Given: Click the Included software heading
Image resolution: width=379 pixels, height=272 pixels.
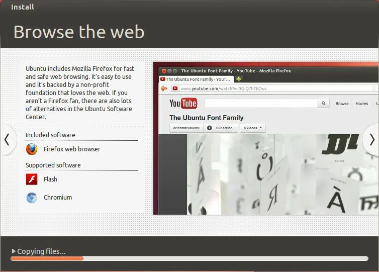Looking at the screenshot, I should [50, 135].
